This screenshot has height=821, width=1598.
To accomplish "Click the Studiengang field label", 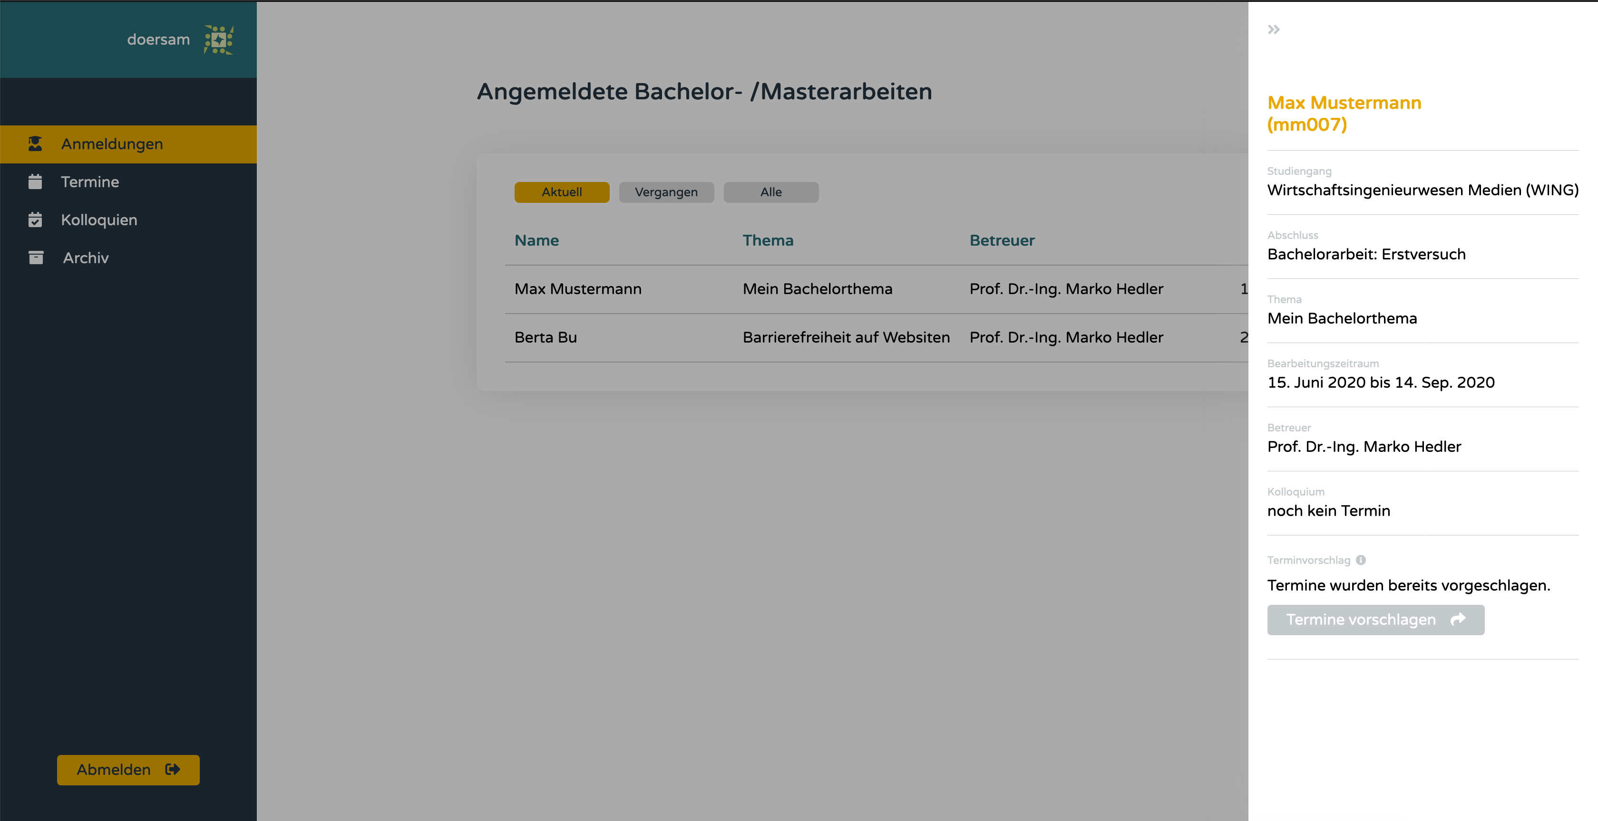I will 1299,171.
